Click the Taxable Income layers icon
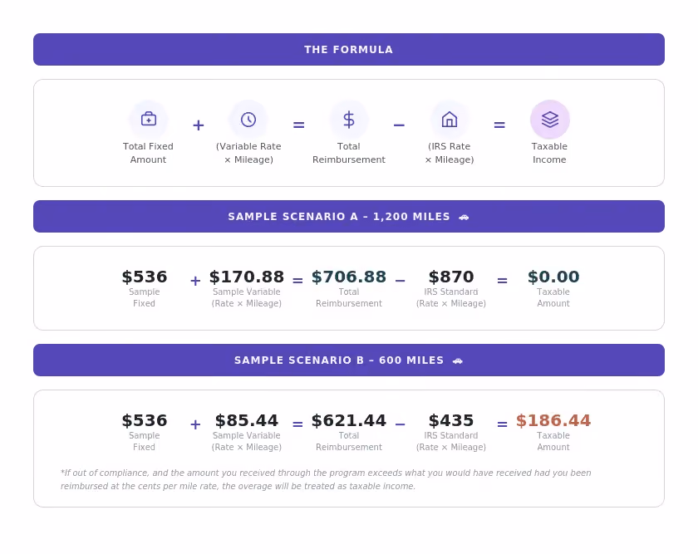Image resolution: width=698 pixels, height=554 pixels. pos(550,120)
